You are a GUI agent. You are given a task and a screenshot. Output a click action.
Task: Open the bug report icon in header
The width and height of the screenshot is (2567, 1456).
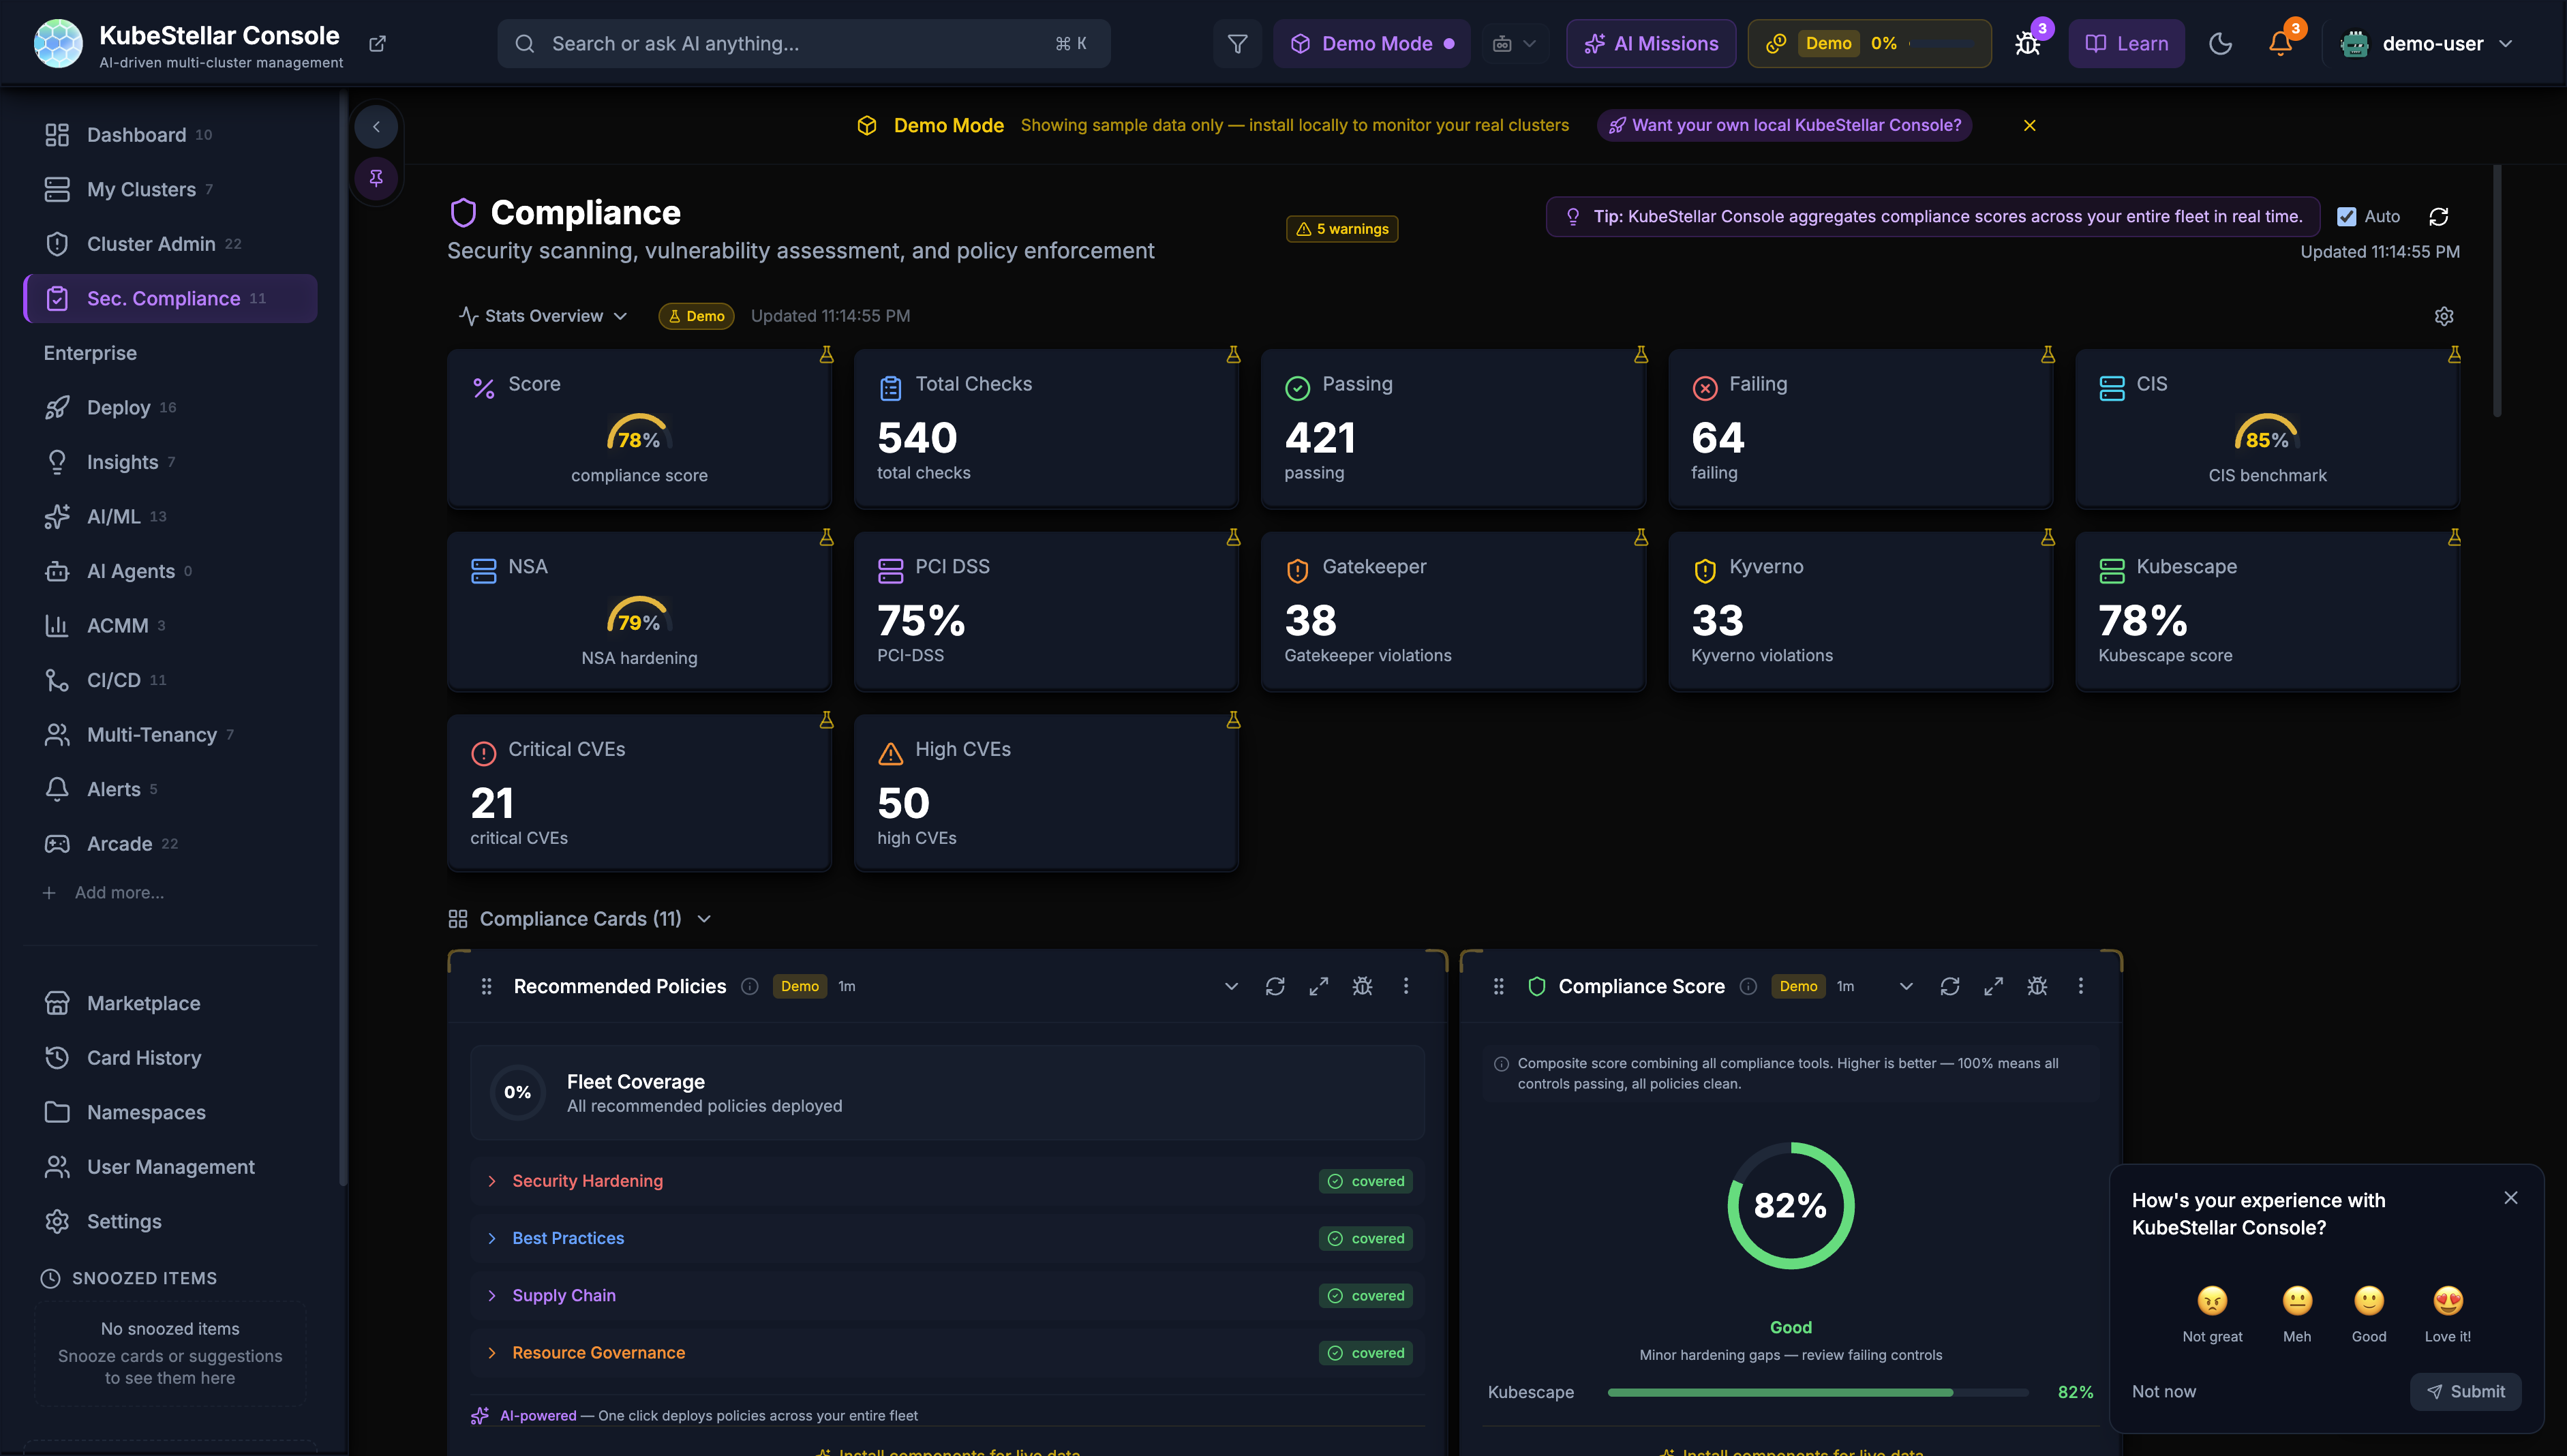coord(2028,44)
